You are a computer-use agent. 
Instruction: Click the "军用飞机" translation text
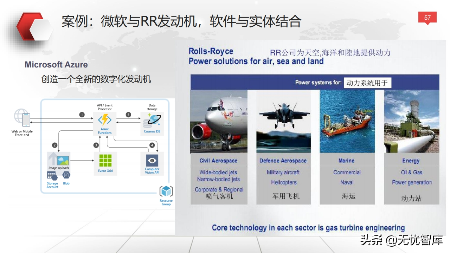coord(286,196)
